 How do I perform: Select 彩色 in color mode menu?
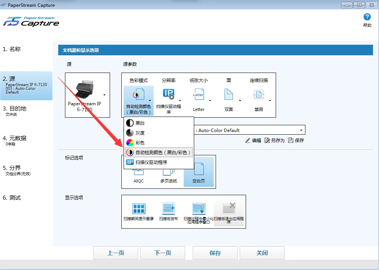click(159, 143)
